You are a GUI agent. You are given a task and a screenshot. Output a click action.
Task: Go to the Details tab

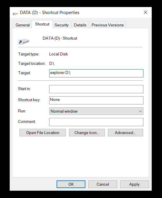pos(80,25)
